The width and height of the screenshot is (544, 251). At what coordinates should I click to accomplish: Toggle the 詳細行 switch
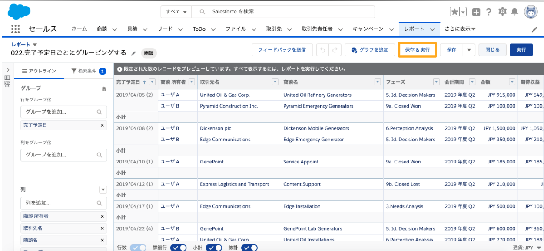[178, 248]
